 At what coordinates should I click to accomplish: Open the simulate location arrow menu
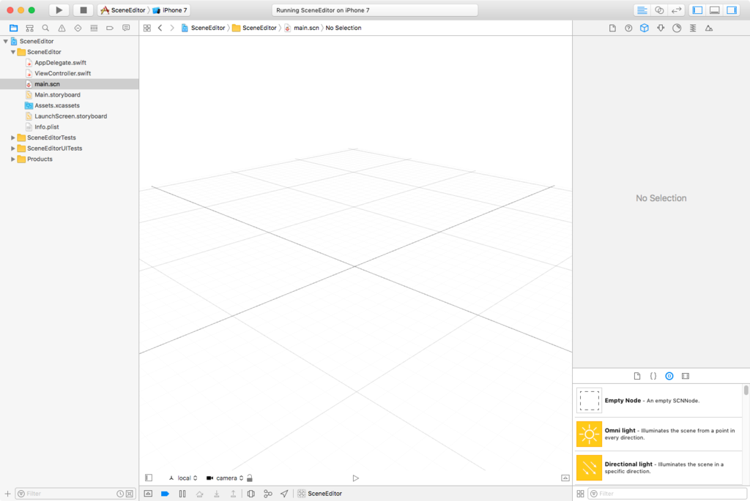(x=284, y=494)
